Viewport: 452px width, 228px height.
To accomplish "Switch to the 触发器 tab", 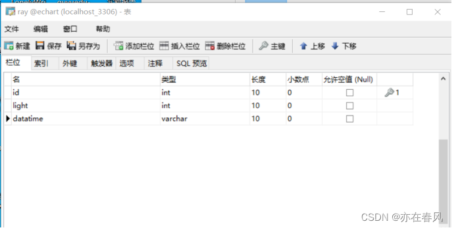I will [x=102, y=63].
